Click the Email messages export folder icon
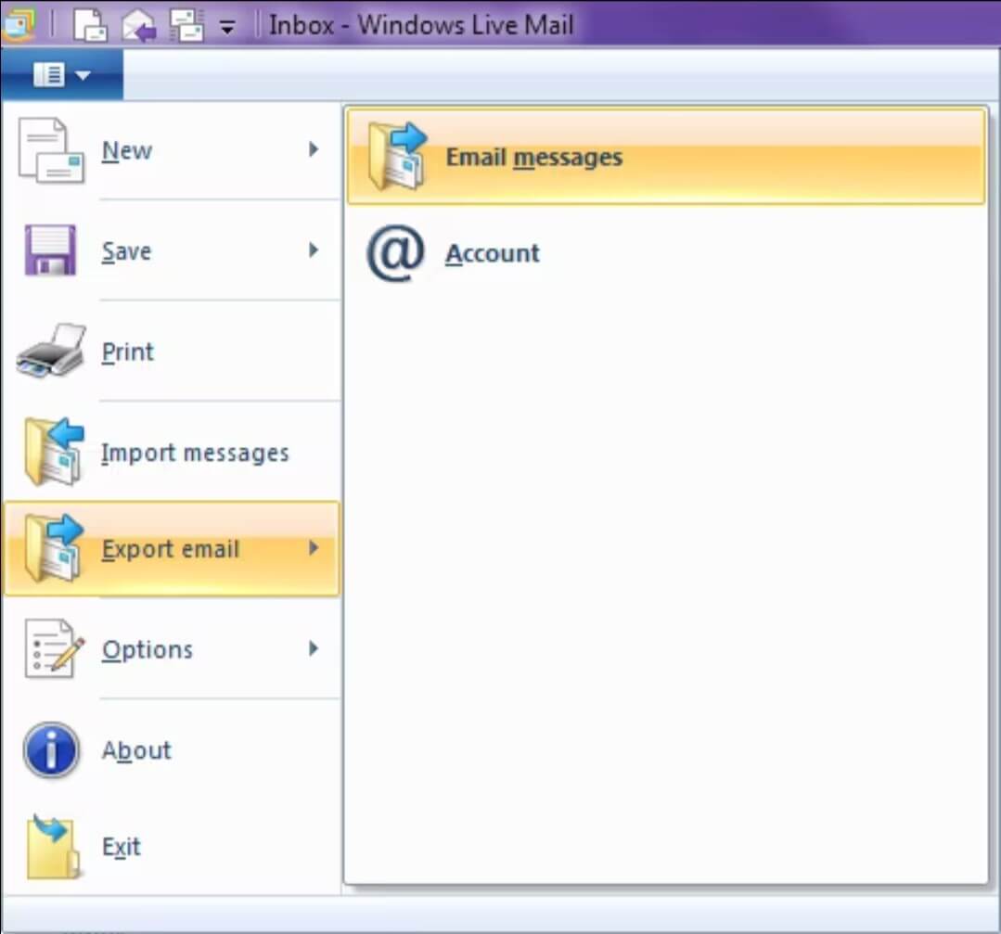The height and width of the screenshot is (934, 1001). pyautogui.click(x=396, y=157)
